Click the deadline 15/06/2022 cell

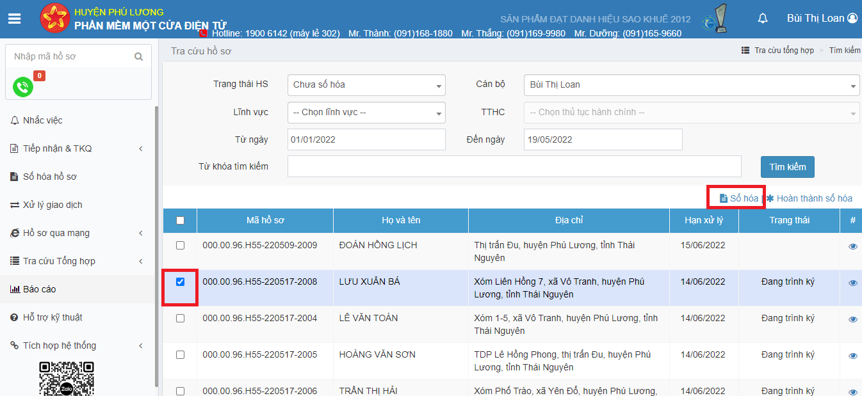[703, 245]
